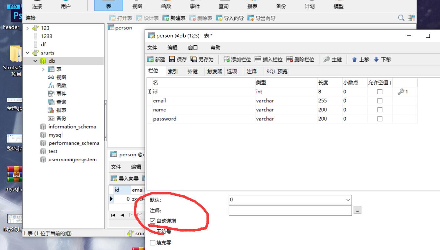The height and width of the screenshot is (250, 440).
Task: Open the 导入向导 import wizard
Action: [x=230, y=18]
